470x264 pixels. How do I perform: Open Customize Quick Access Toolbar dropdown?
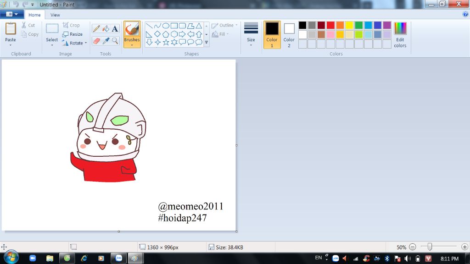pyautogui.click(x=33, y=5)
